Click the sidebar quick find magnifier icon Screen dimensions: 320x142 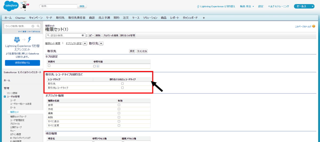coord(38,26)
